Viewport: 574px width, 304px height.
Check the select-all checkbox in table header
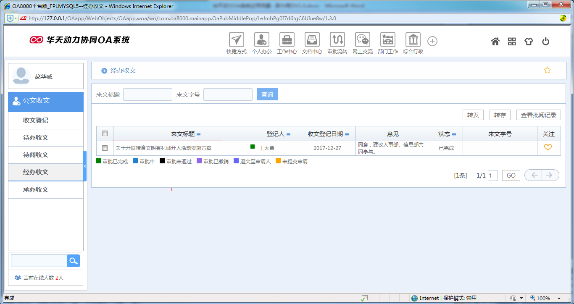click(105, 134)
